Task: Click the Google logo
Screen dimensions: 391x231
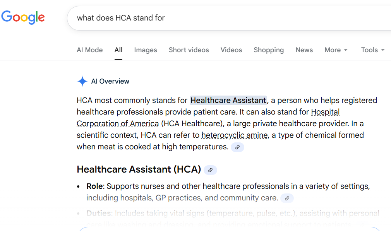Action: pyautogui.click(x=23, y=17)
